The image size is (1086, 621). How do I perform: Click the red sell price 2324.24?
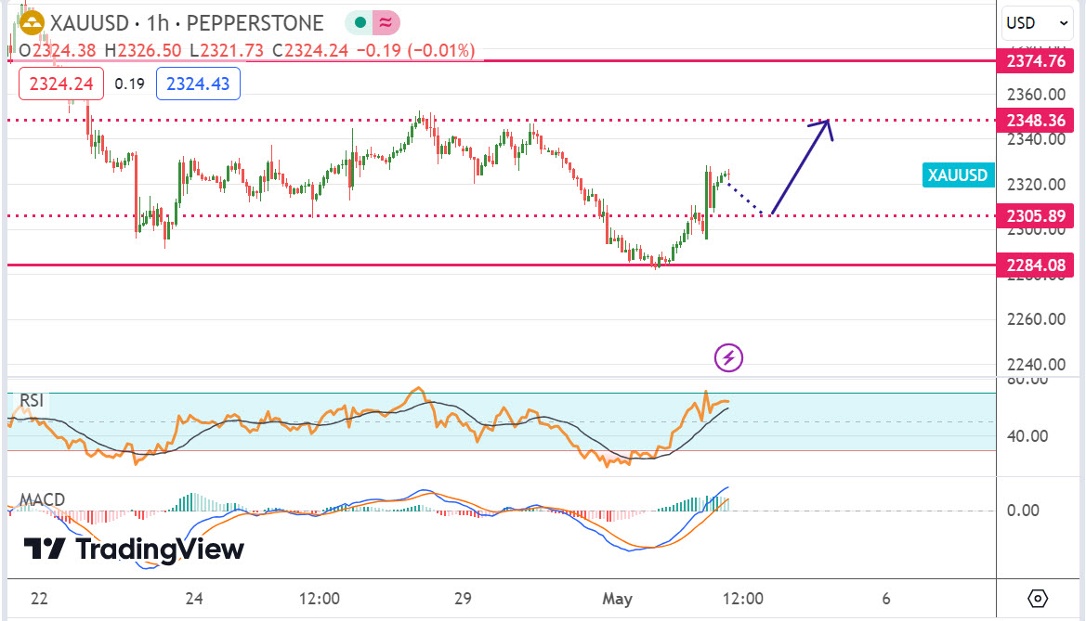tap(61, 84)
